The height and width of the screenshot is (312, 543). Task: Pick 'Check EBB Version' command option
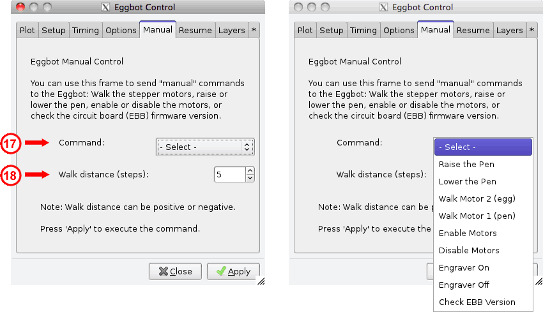click(477, 302)
